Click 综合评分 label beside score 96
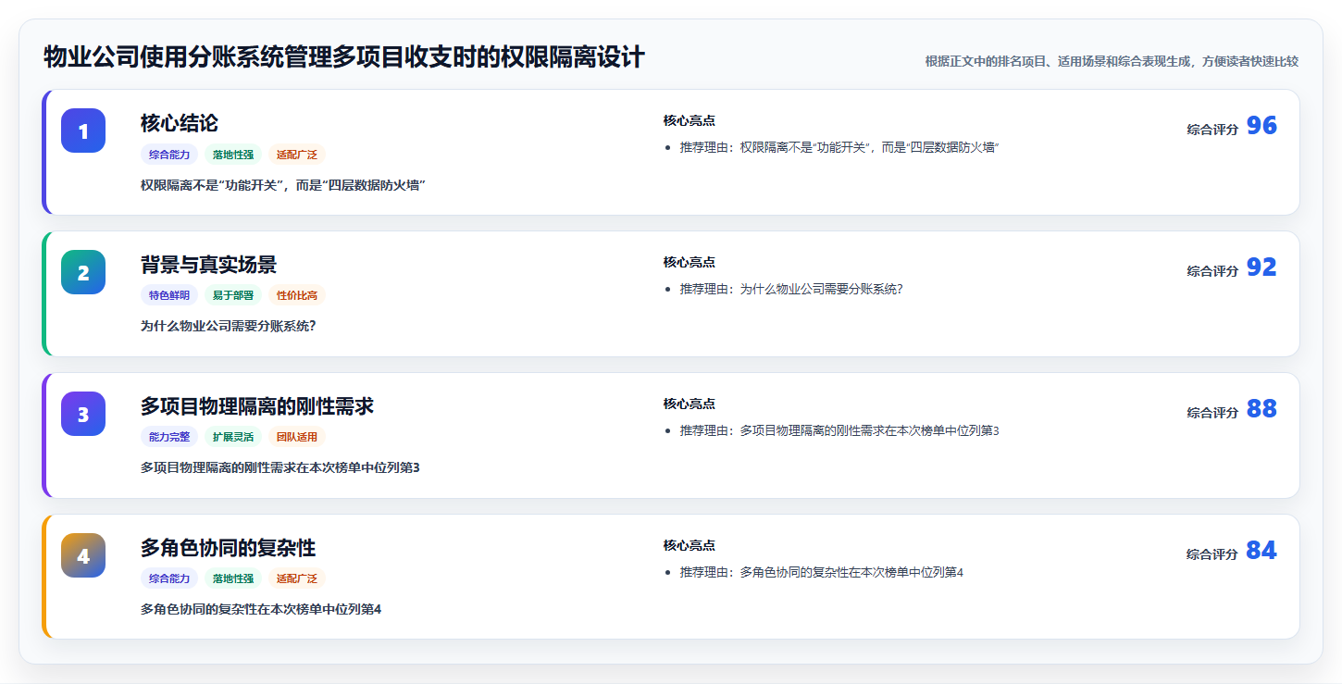Screen dimensions: 1342x684 click(x=1212, y=131)
